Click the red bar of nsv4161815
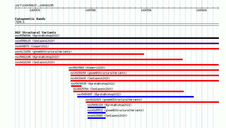226x128 pixels. 152,102
